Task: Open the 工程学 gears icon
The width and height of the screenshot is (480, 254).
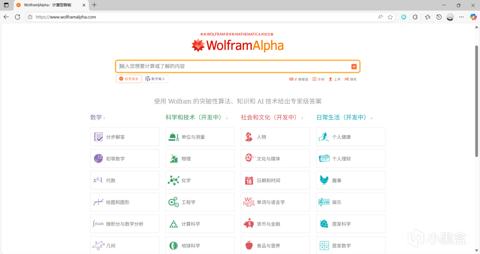Action: (x=173, y=202)
